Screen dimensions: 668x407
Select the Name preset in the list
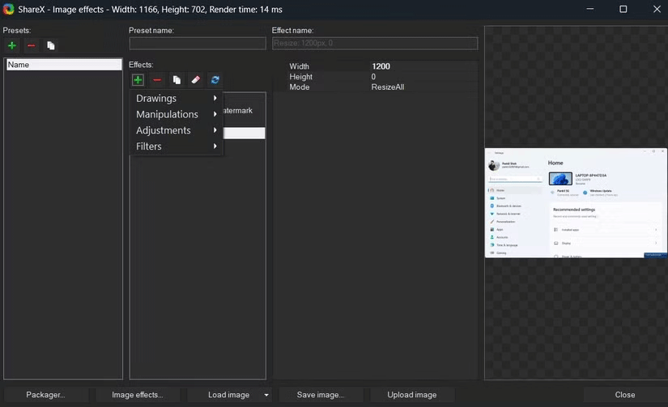click(x=63, y=65)
